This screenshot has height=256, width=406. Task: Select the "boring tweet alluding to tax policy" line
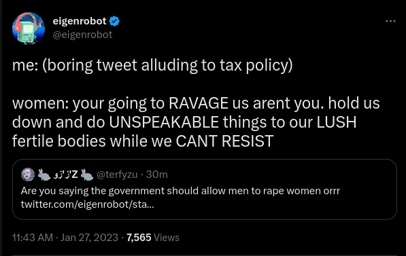[152, 65]
